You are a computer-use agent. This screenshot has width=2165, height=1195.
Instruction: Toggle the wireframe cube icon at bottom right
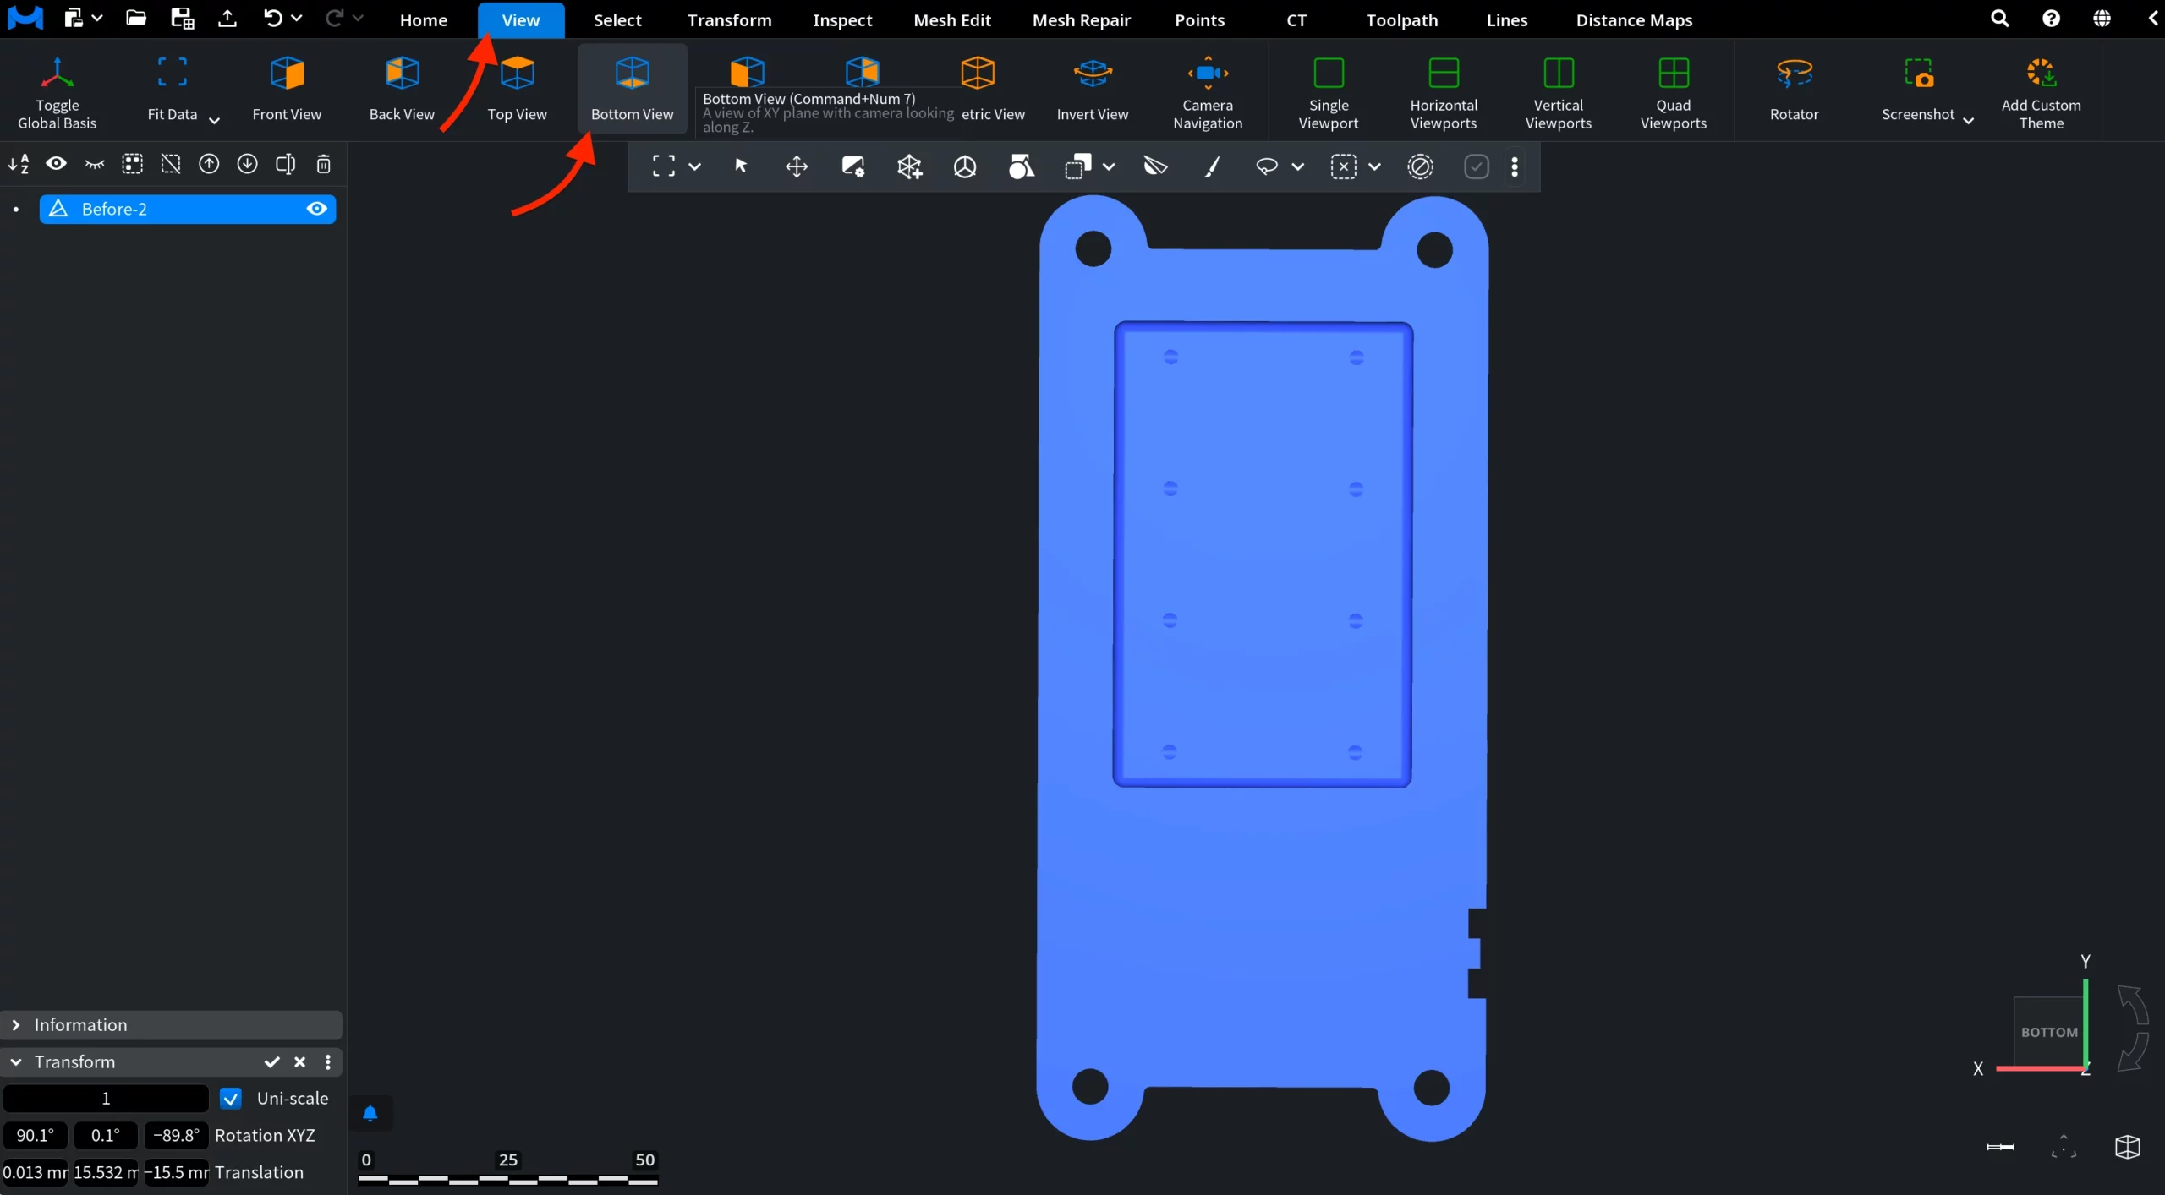click(x=2128, y=1147)
